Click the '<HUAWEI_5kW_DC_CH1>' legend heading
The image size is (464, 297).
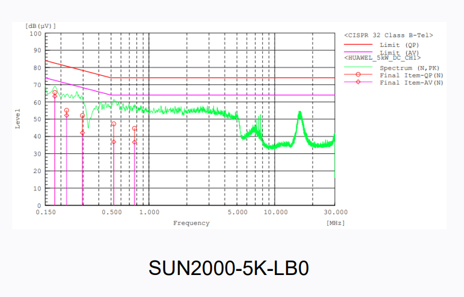382,58
